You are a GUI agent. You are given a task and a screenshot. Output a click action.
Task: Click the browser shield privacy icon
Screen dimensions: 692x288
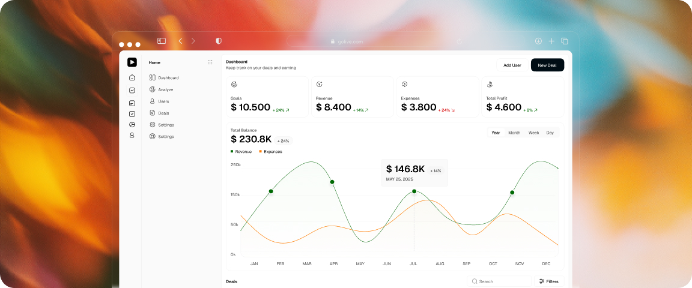[x=219, y=41]
